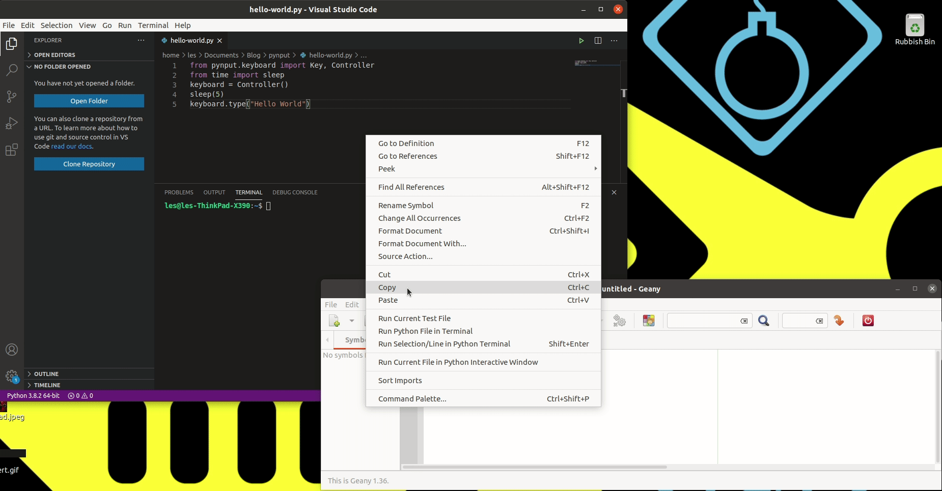Image resolution: width=942 pixels, height=491 pixels.
Task: Open Source Control view in activity bar
Action: tap(12, 97)
